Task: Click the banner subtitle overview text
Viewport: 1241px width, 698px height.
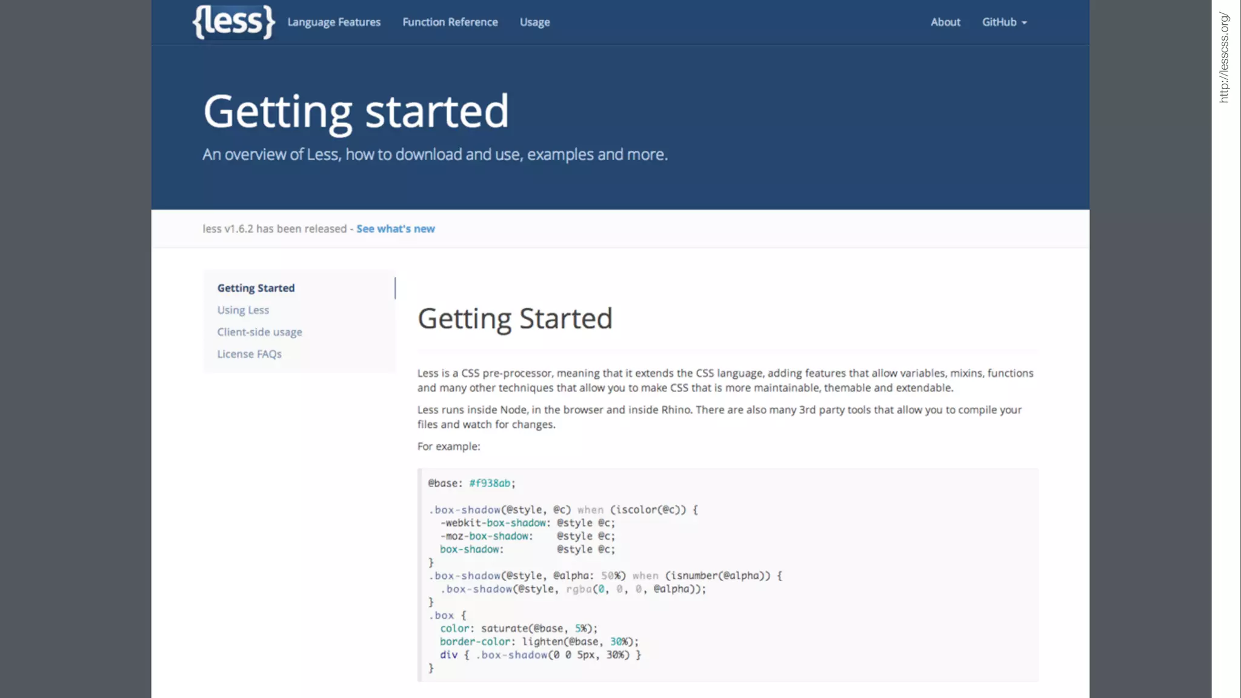Action: [x=434, y=155]
